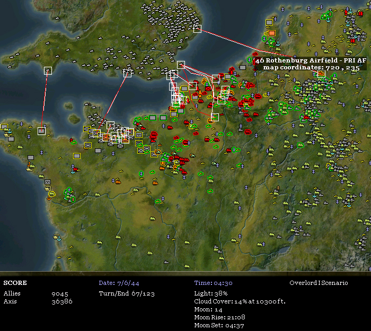Select orange box in the Normandy beachhead cluster
Image resolution: width=371 pixels, height=331 pixels.
tap(106, 137)
